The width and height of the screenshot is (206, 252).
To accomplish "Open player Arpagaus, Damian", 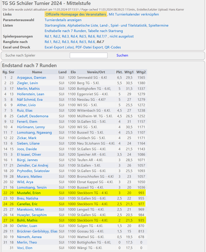I will pos(32,78).
